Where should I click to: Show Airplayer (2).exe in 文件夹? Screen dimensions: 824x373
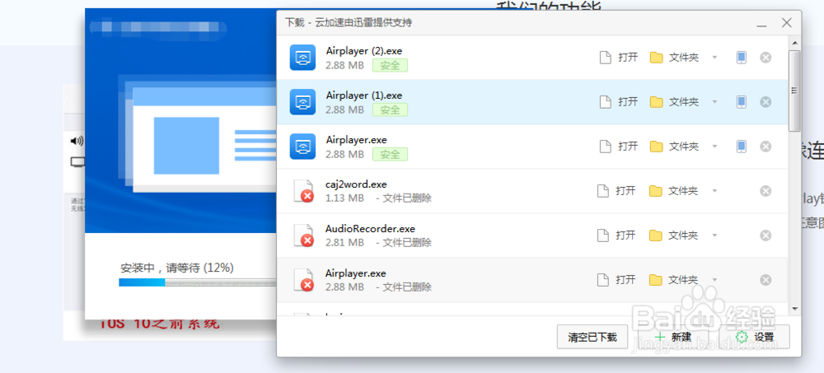[674, 58]
